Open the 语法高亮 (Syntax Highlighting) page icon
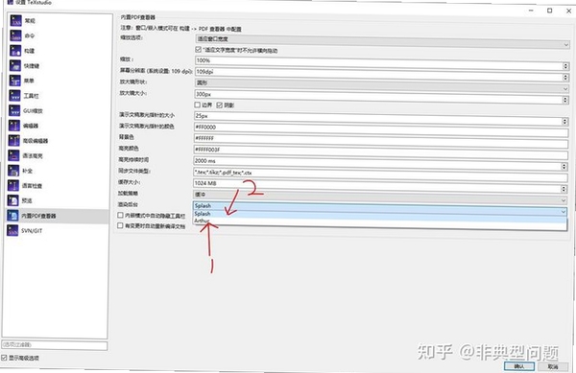576x373 pixels. (x=14, y=156)
